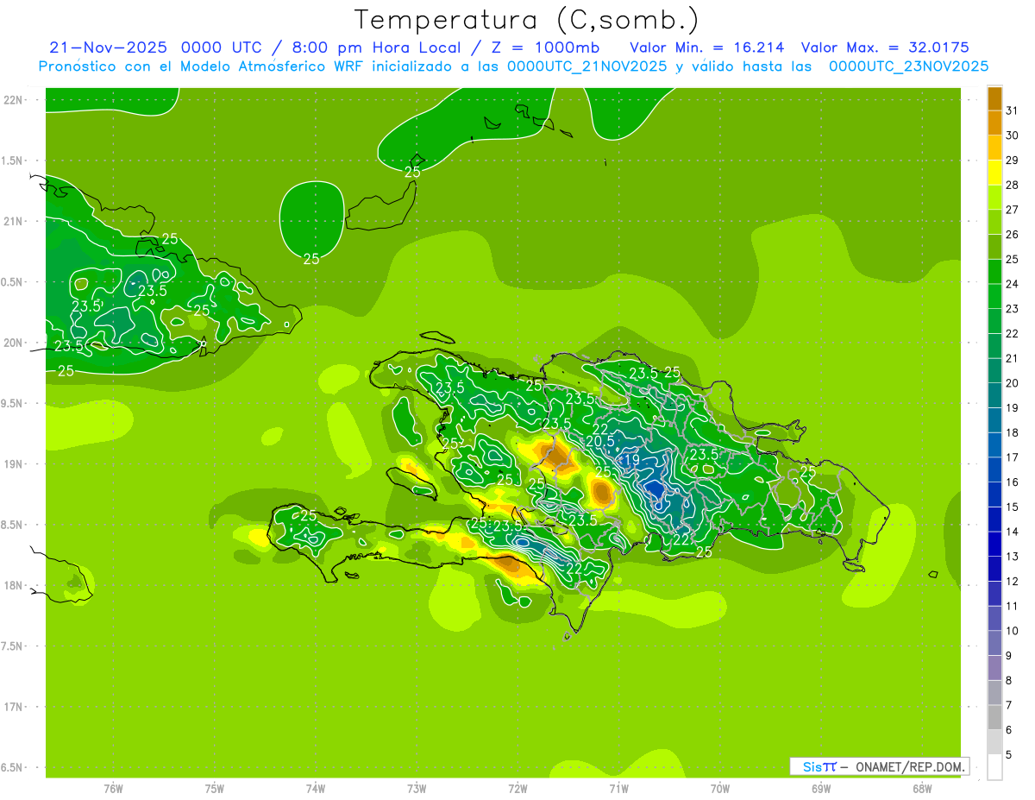The image size is (1035, 800).
Task: Click the "74W" longitude axis label
Action: pyautogui.click(x=316, y=789)
